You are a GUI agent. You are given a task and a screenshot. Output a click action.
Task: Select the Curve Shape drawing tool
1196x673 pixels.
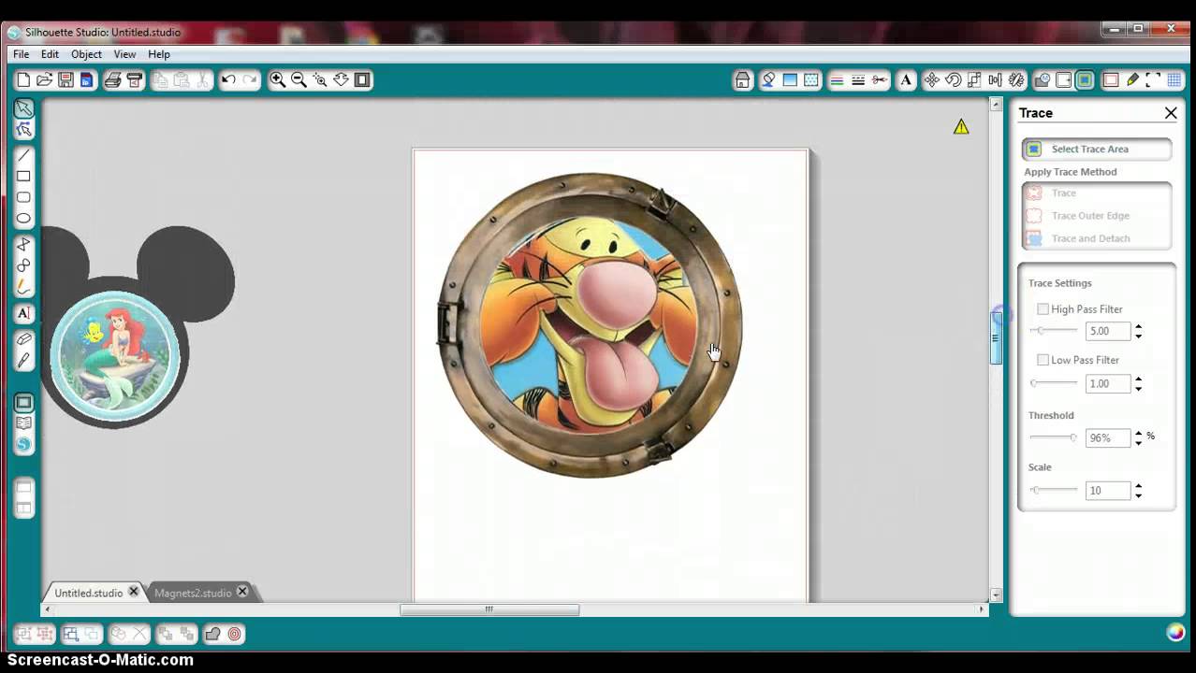pyautogui.click(x=23, y=265)
